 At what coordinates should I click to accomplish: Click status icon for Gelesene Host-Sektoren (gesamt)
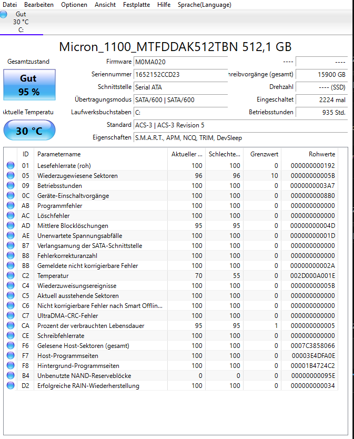pyautogui.click(x=11, y=345)
